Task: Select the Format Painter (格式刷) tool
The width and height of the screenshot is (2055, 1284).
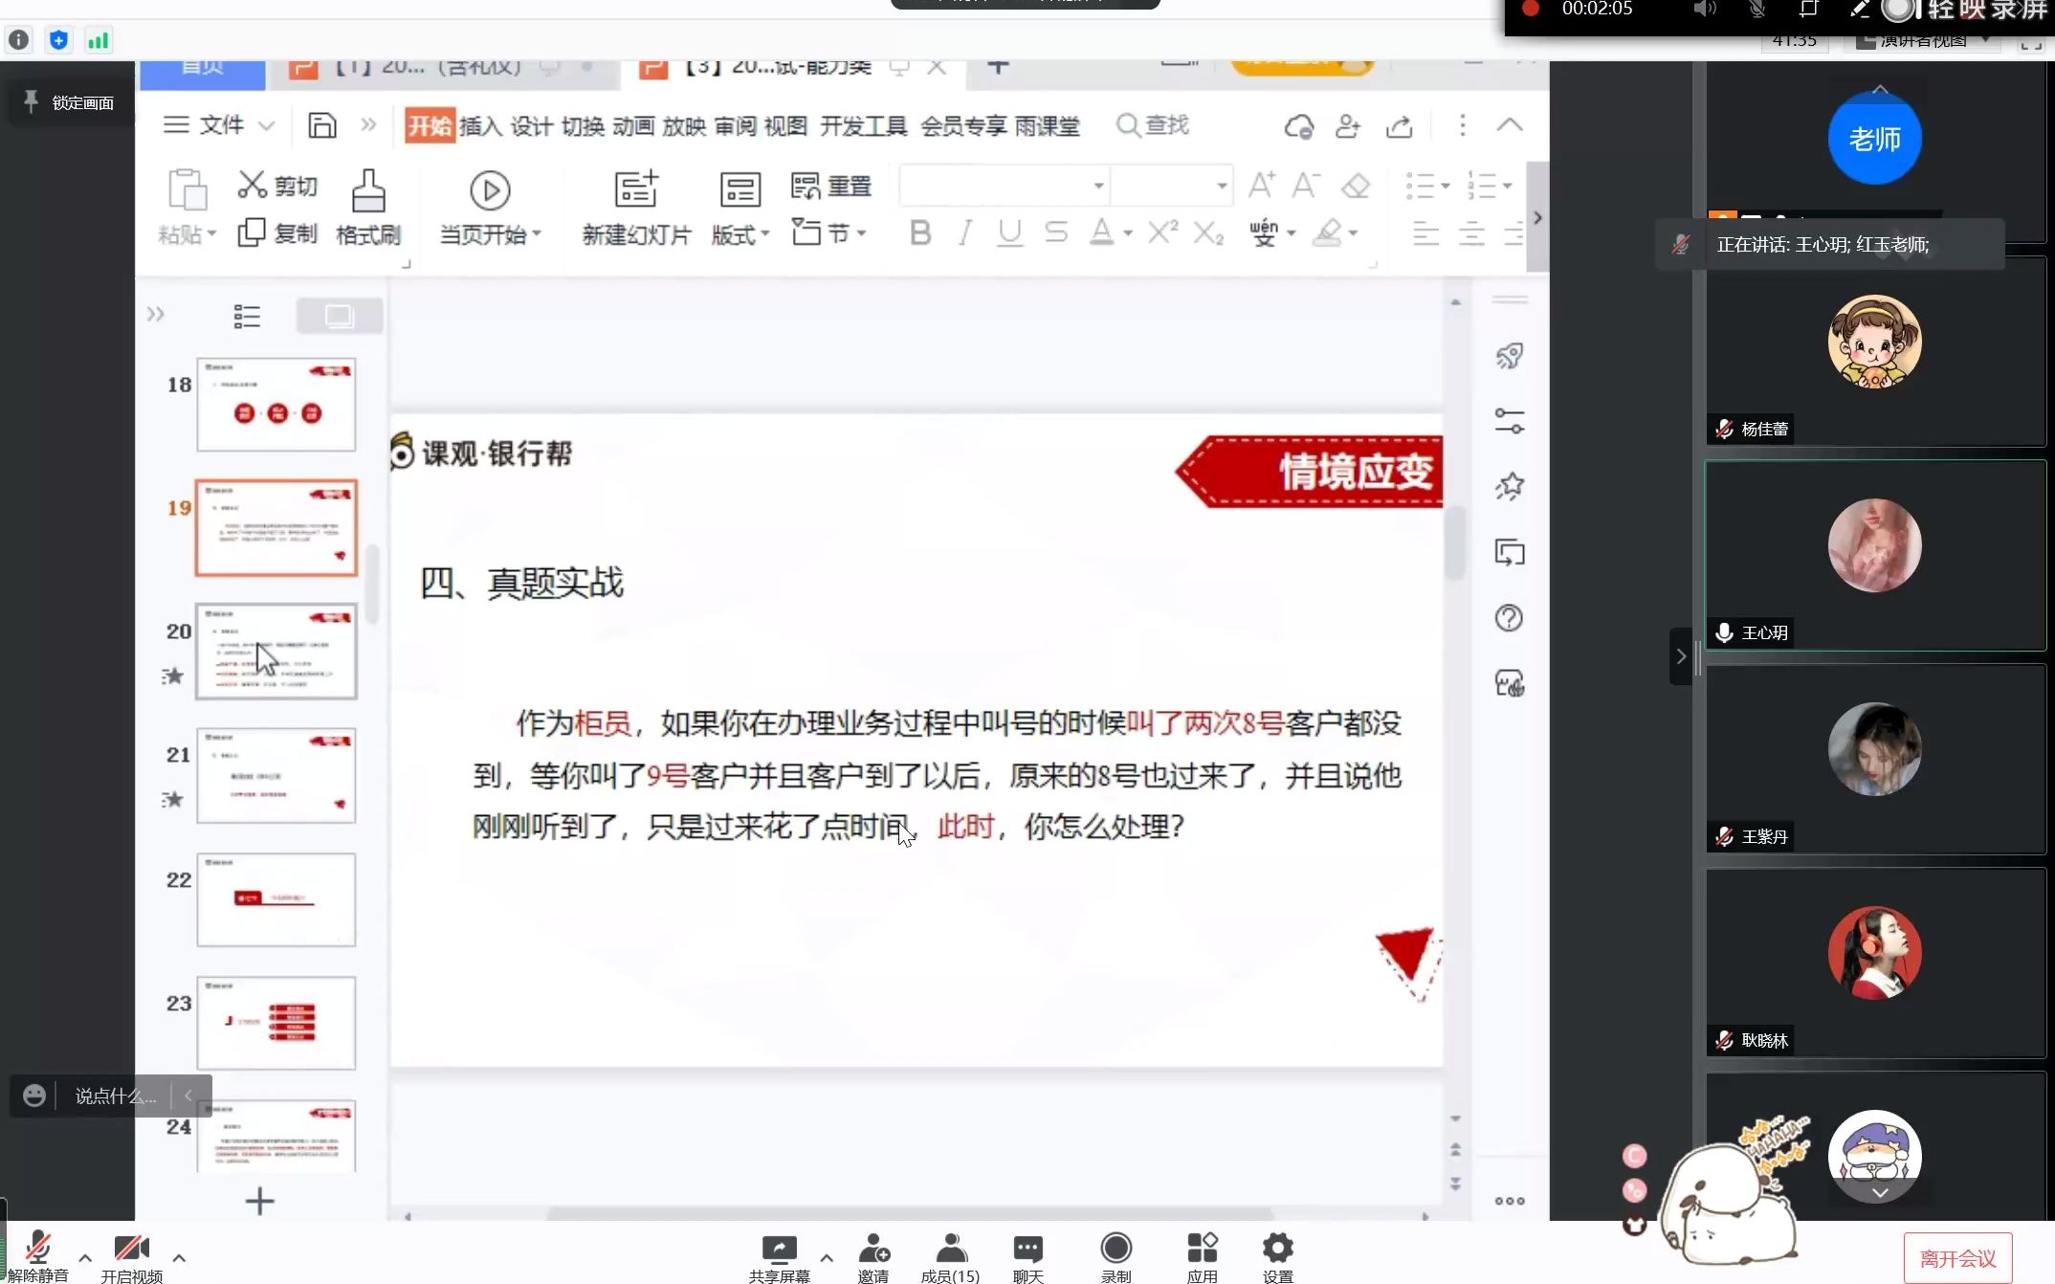Action: coord(368,209)
